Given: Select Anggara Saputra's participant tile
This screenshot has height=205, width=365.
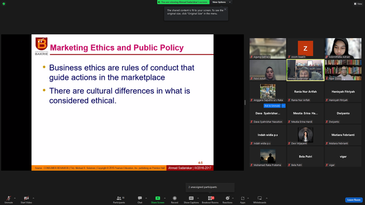Looking at the screenshot, I should click(x=267, y=92).
